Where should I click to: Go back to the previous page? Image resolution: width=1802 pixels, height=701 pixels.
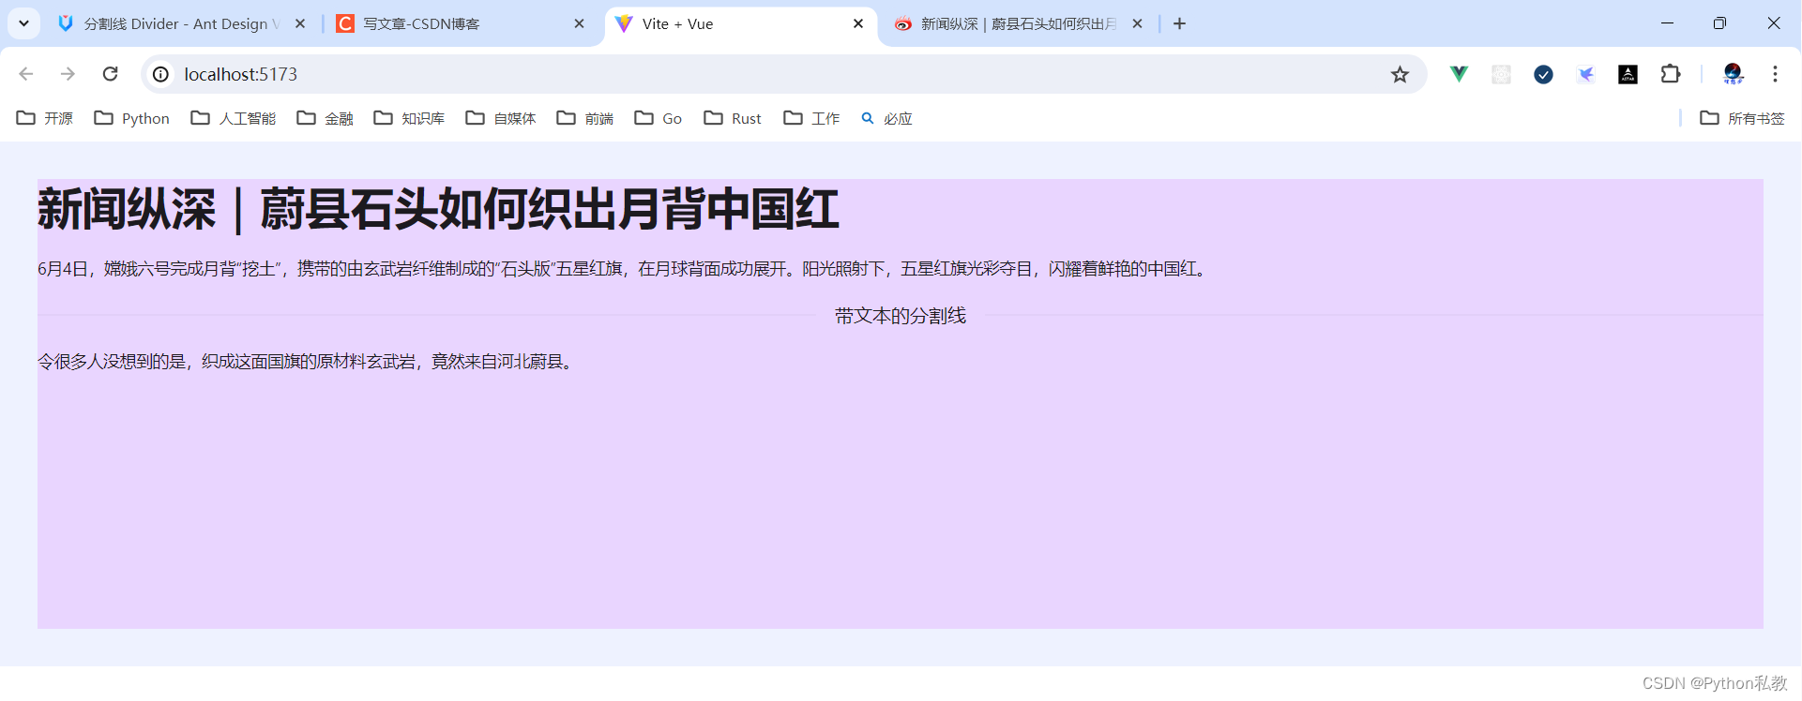click(x=26, y=74)
